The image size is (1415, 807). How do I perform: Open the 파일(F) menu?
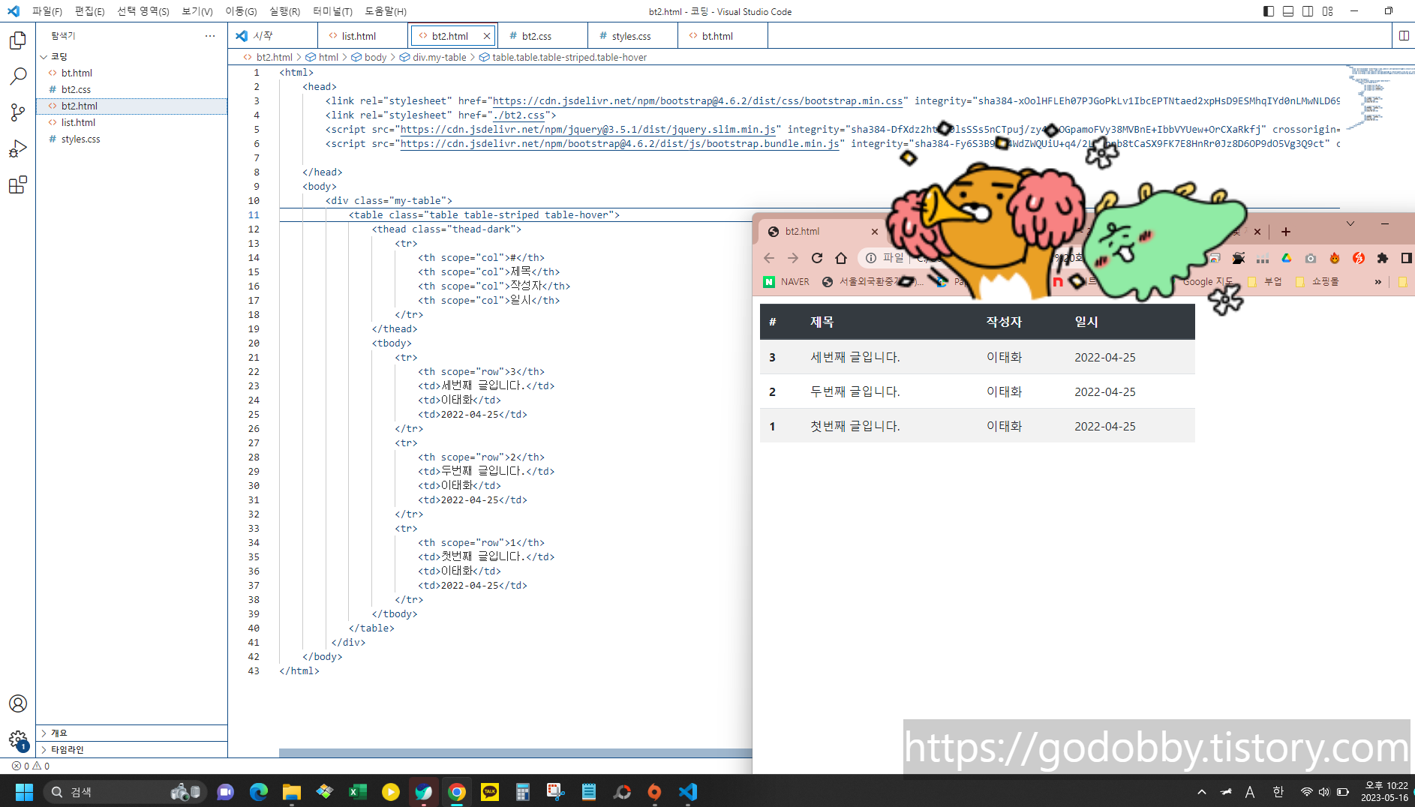[x=47, y=11]
